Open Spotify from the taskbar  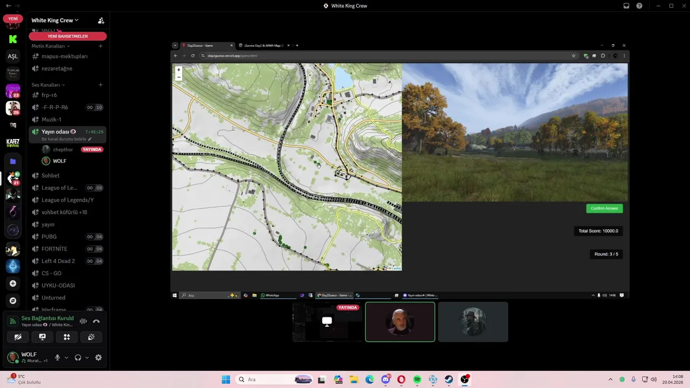point(417,379)
